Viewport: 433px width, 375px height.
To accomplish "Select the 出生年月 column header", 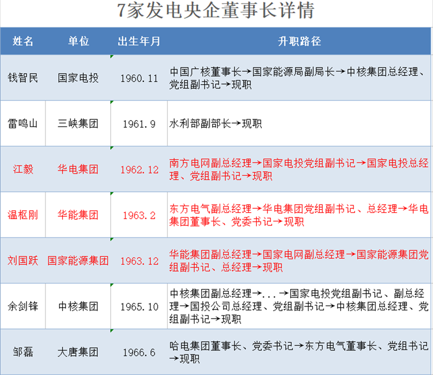I will pos(139,41).
